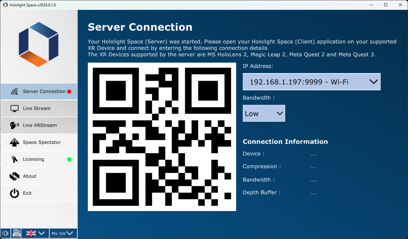Maximize the Hololight Space window
The height and width of the screenshot is (239, 408).
click(x=386, y=5)
